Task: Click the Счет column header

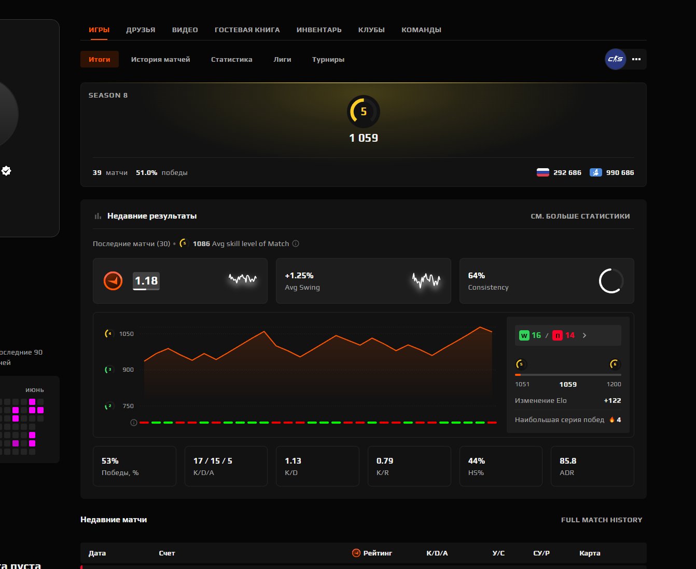Action: 167,553
